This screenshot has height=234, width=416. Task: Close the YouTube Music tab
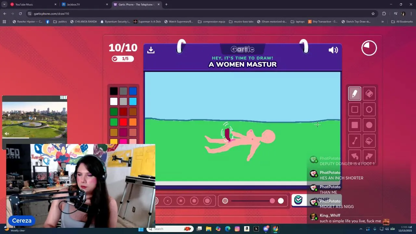[x=55, y=5]
